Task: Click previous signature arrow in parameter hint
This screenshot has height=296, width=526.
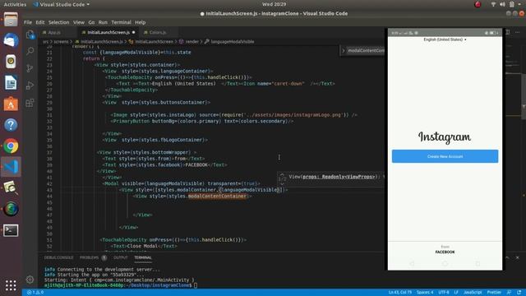Action: 282,174
